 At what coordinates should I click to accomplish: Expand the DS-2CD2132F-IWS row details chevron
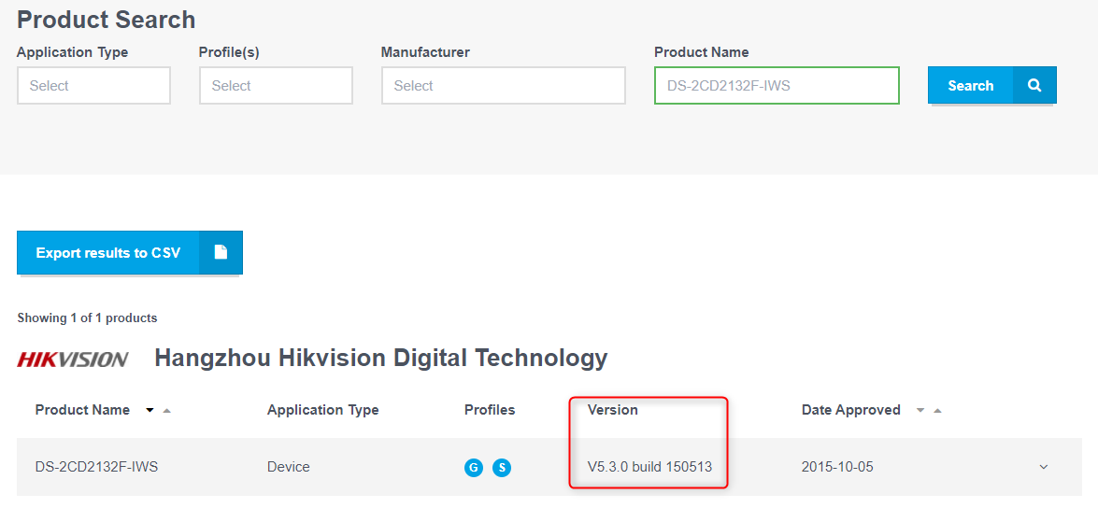pos(1044,467)
